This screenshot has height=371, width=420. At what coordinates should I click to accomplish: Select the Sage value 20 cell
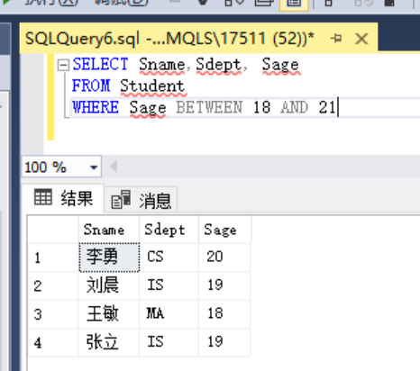[224, 258]
